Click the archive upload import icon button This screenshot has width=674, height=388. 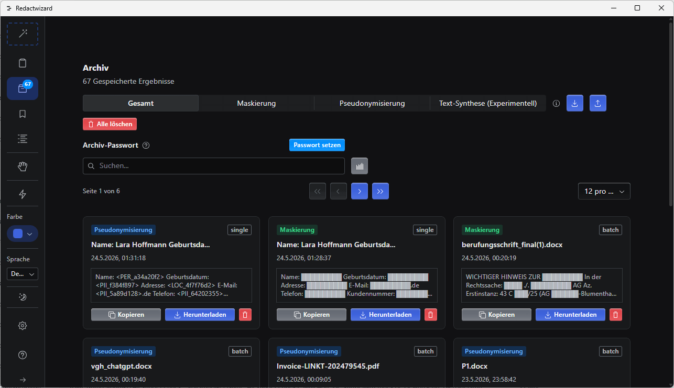[598, 103]
